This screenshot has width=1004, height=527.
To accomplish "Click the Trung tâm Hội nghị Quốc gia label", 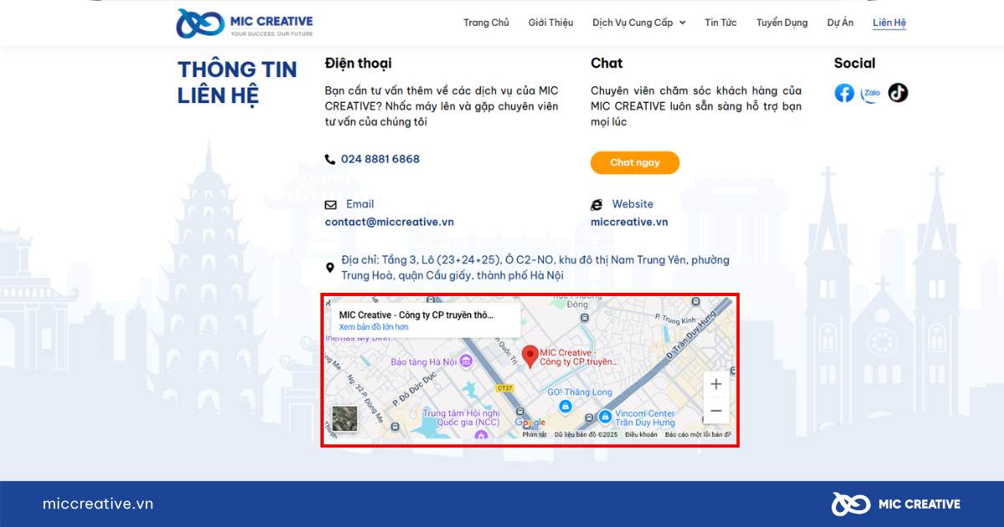I will (461, 418).
